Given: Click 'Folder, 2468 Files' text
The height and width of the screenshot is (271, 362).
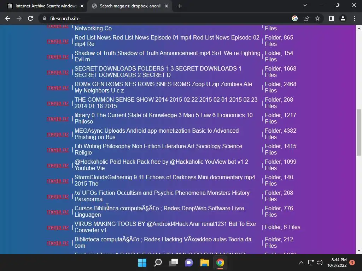Looking at the screenshot, I should (x=280, y=88).
